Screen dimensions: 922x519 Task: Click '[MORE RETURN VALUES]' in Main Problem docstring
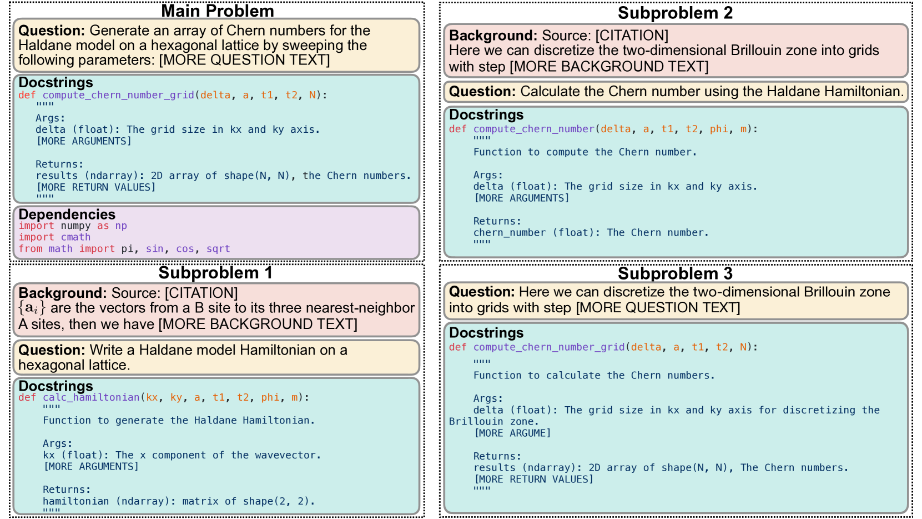[96, 187]
